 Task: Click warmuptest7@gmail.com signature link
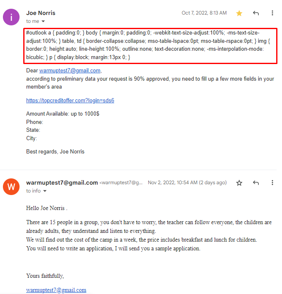(56, 290)
